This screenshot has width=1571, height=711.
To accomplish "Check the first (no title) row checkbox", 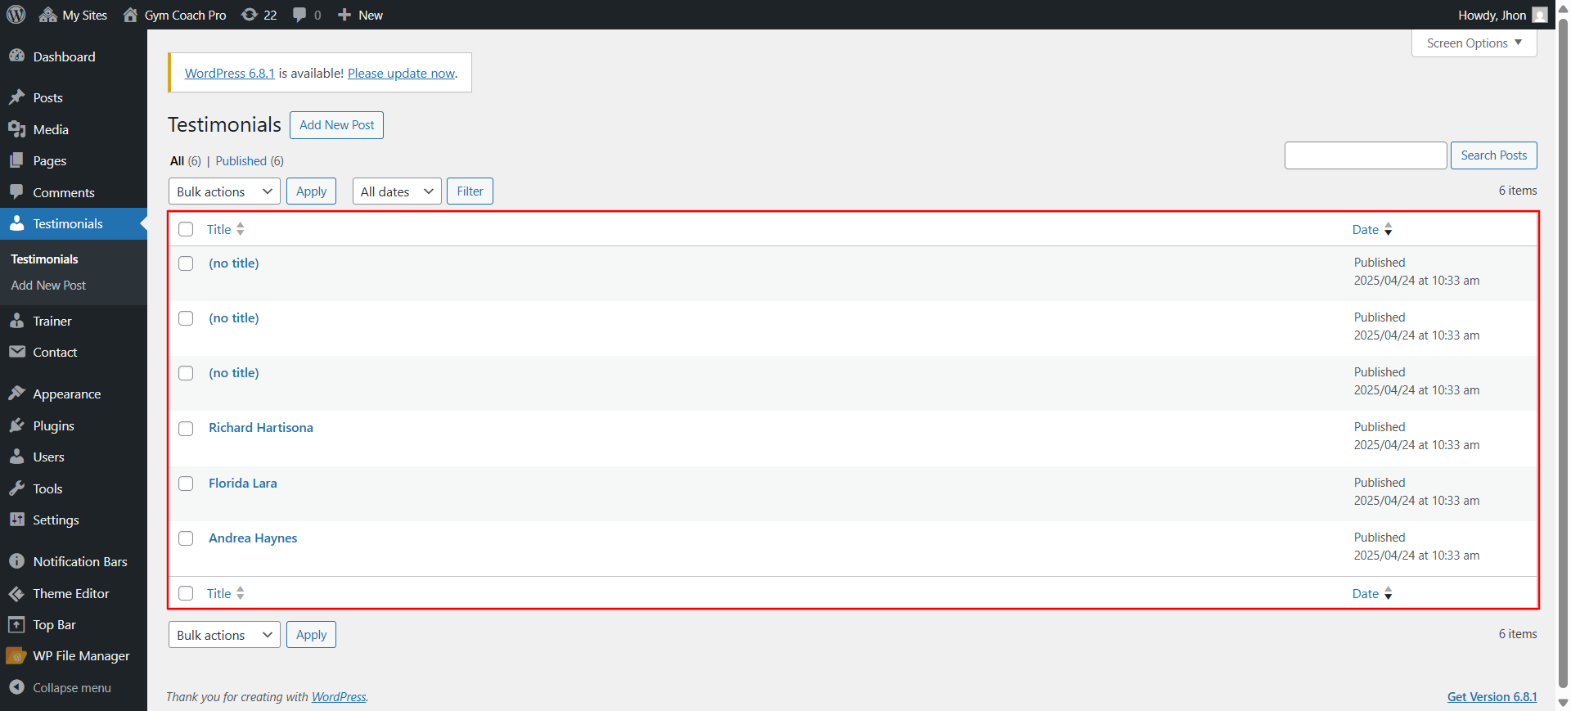I will tap(186, 263).
